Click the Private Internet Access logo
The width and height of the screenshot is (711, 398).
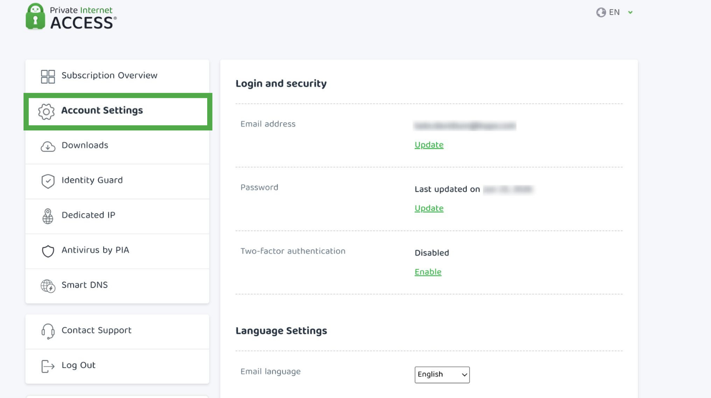click(71, 17)
